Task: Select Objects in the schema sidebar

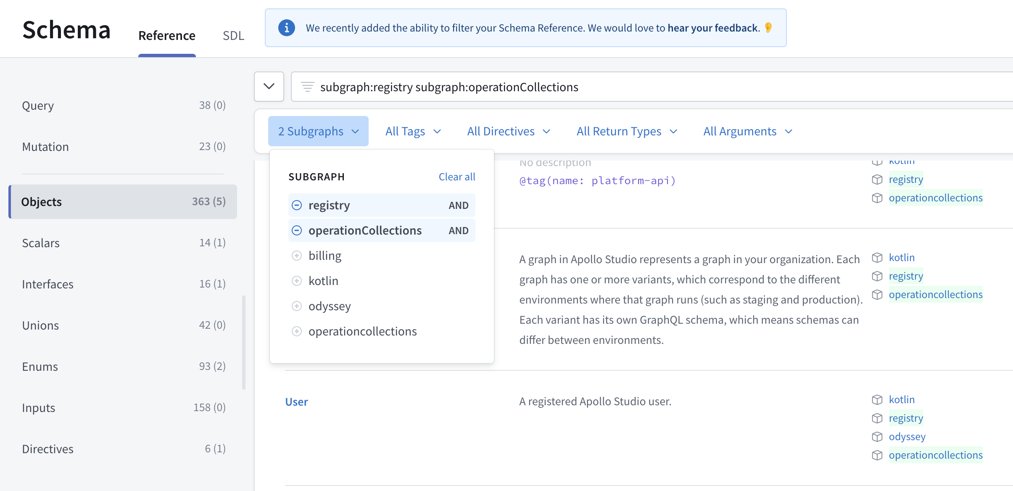Action: coord(124,202)
